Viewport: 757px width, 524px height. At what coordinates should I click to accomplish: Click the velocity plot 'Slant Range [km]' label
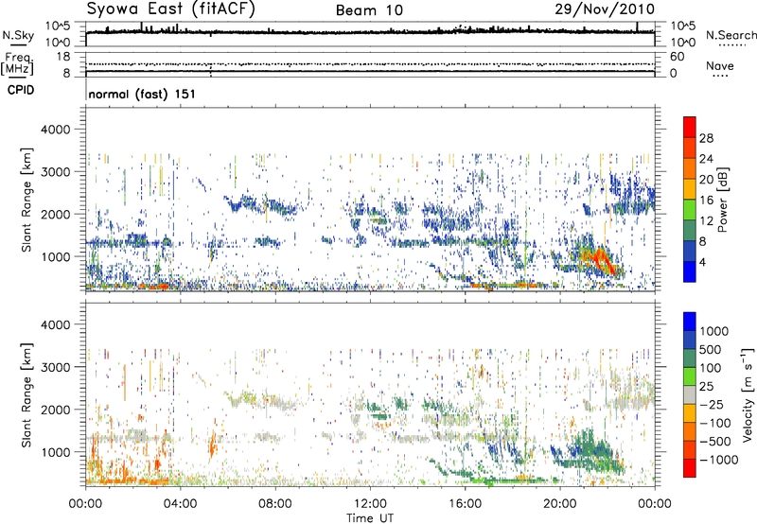pyautogui.click(x=26, y=394)
